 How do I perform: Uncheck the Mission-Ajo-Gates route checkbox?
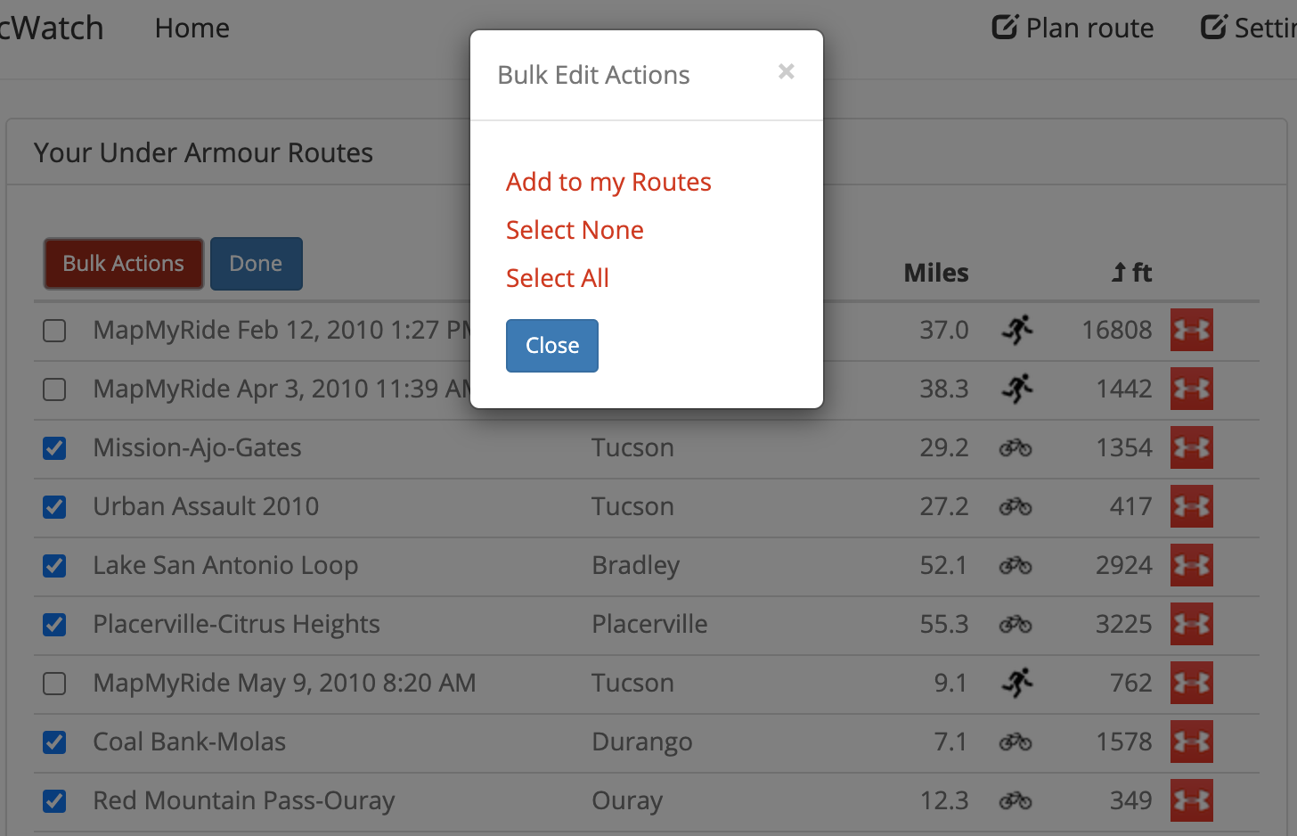[x=54, y=448]
